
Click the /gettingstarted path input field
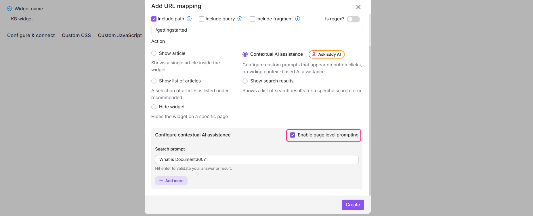click(x=257, y=30)
